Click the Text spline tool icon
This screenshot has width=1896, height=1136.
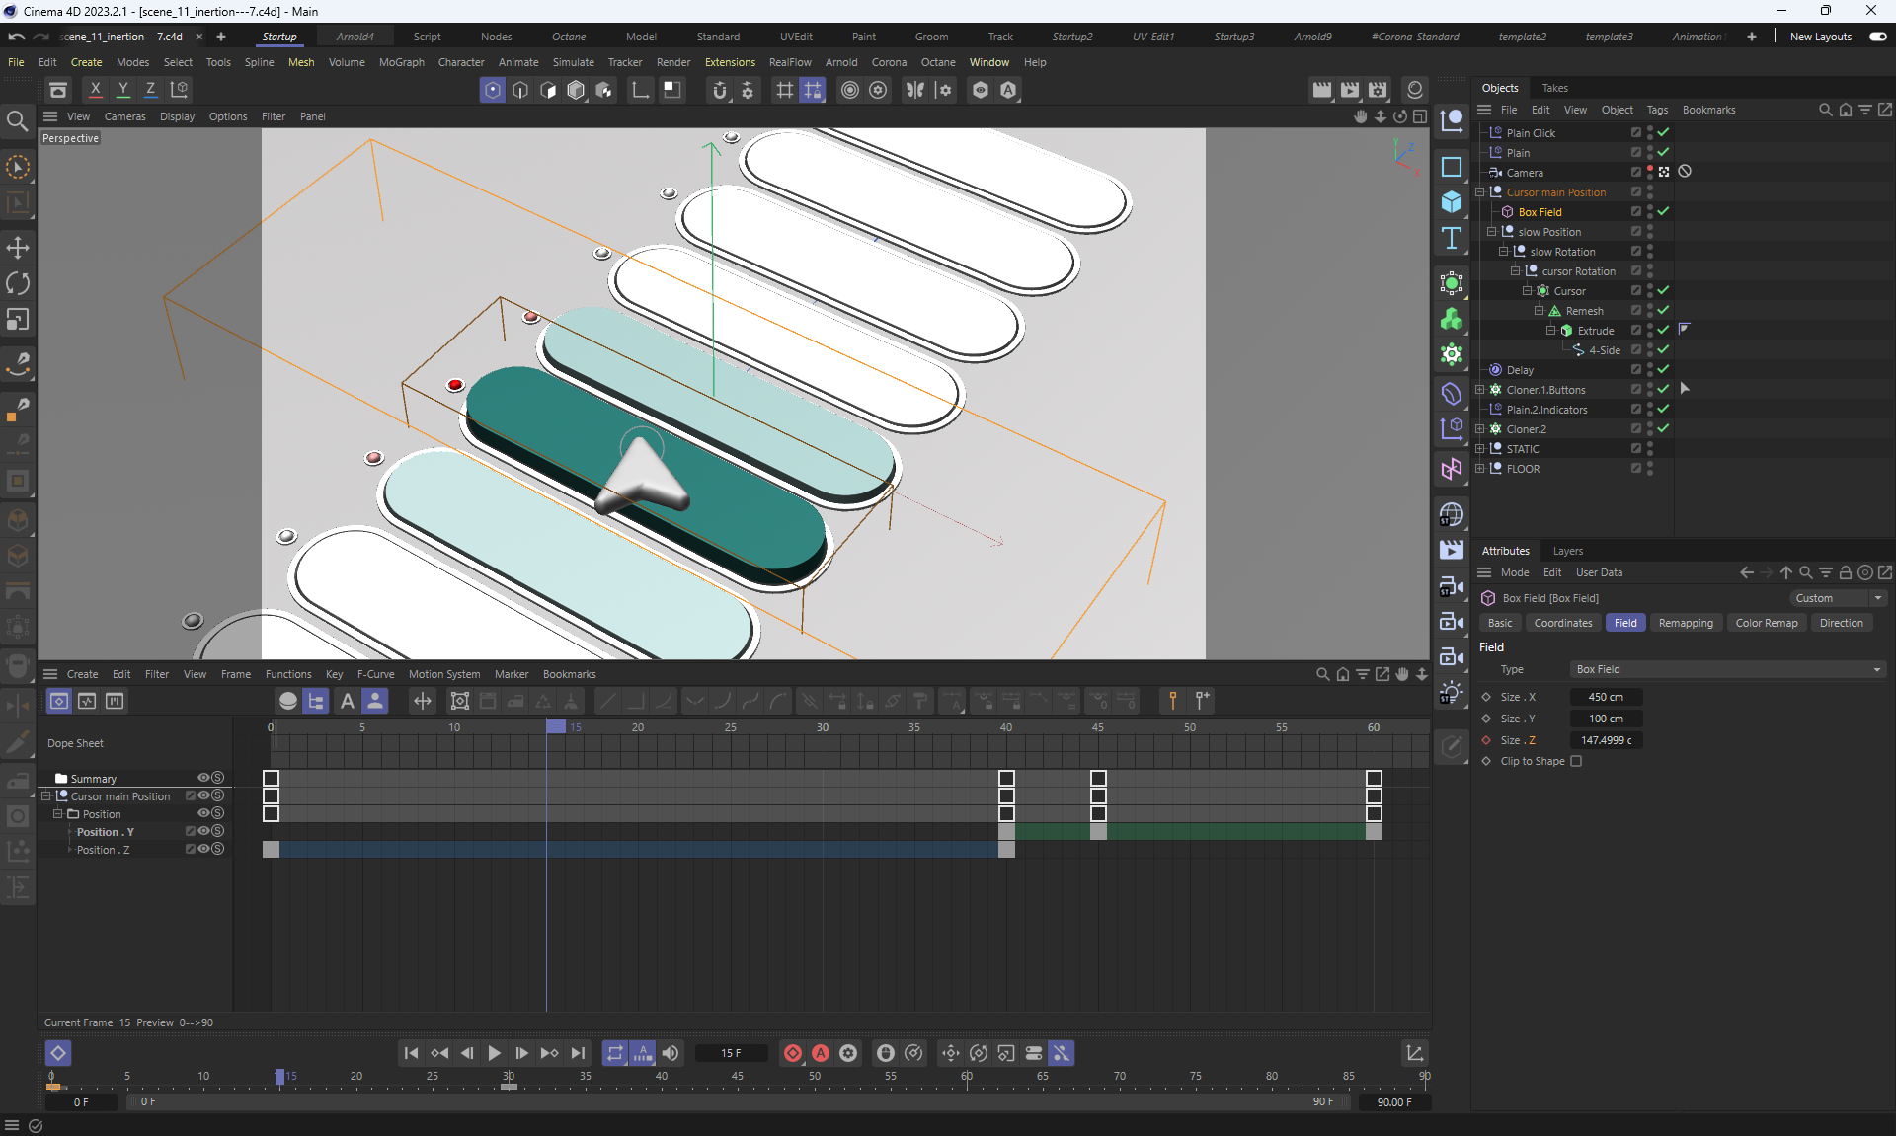pyautogui.click(x=1451, y=238)
